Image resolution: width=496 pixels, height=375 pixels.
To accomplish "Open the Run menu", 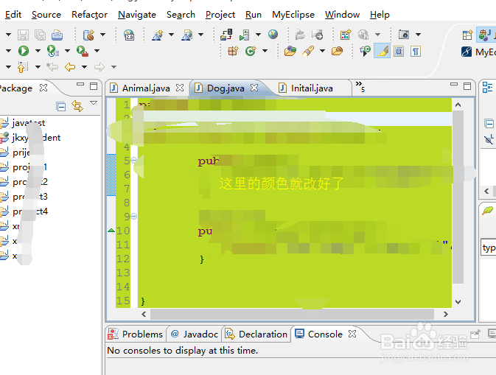I will pos(254,15).
